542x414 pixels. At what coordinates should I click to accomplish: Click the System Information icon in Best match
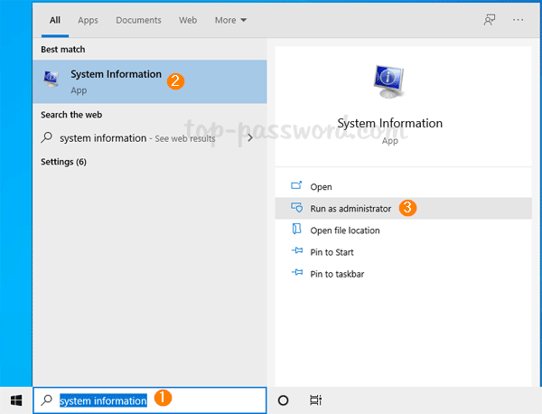[51, 80]
